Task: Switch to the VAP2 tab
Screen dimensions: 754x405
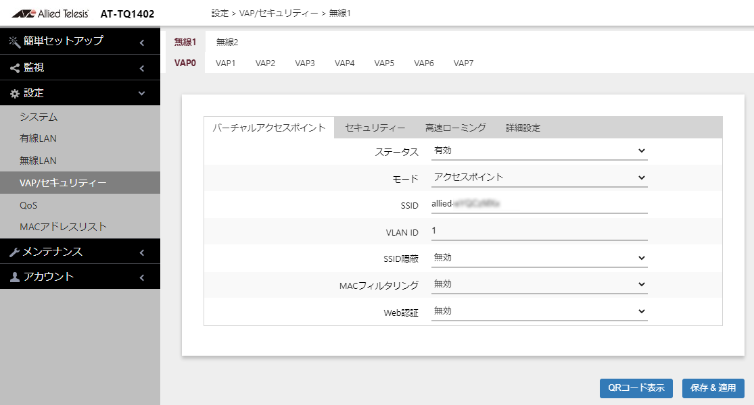Action: [265, 63]
